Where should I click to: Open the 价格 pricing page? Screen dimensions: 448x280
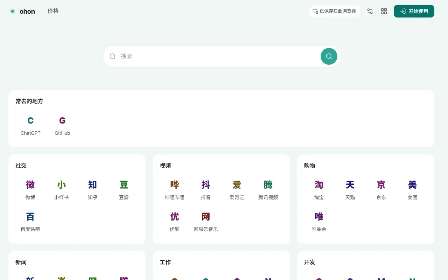coord(53,11)
